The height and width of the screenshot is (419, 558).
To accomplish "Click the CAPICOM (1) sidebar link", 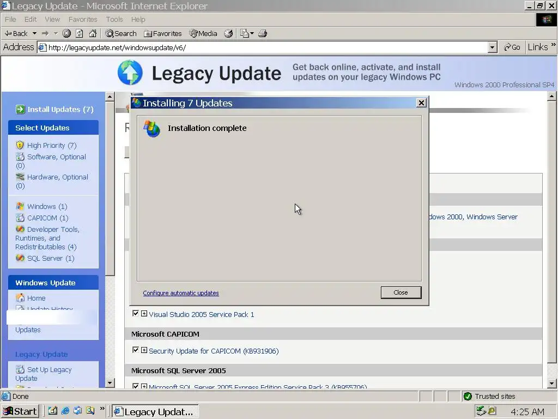I will [48, 218].
